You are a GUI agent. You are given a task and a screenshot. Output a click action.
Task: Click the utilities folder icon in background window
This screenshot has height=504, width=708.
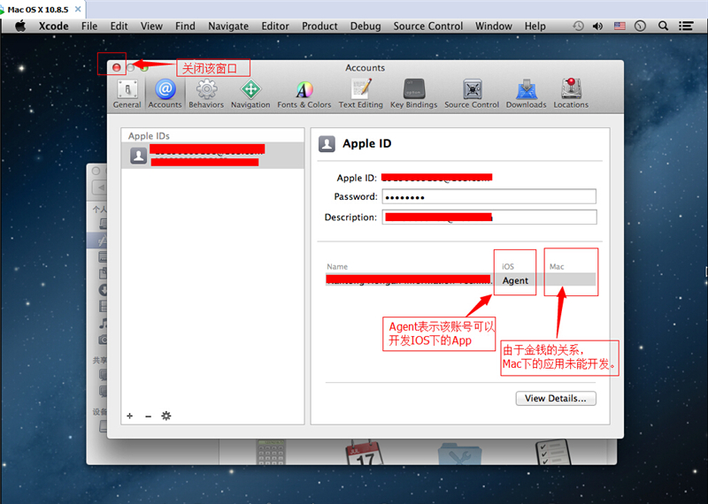(x=460, y=454)
